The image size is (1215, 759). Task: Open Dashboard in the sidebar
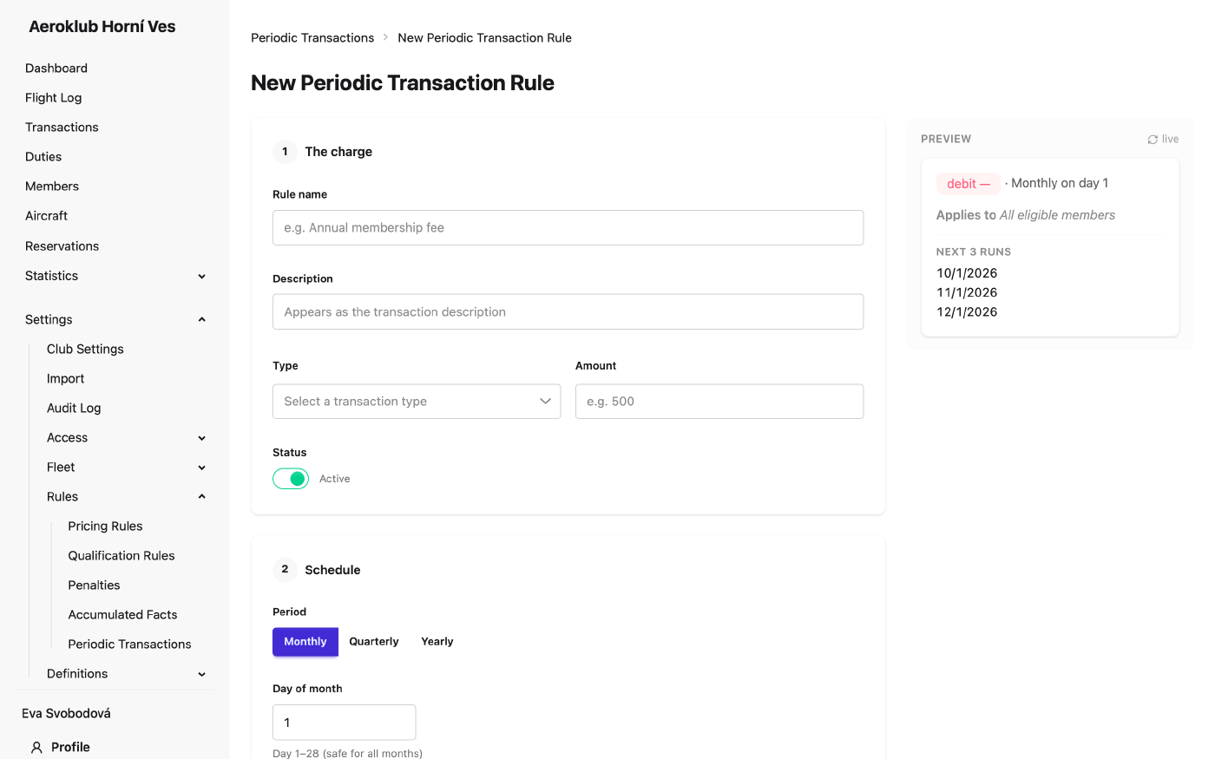click(56, 69)
